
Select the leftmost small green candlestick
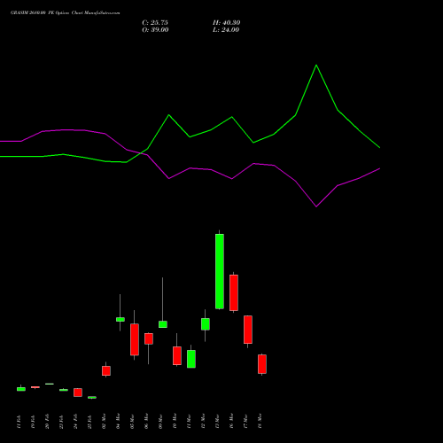(x=21, y=389)
